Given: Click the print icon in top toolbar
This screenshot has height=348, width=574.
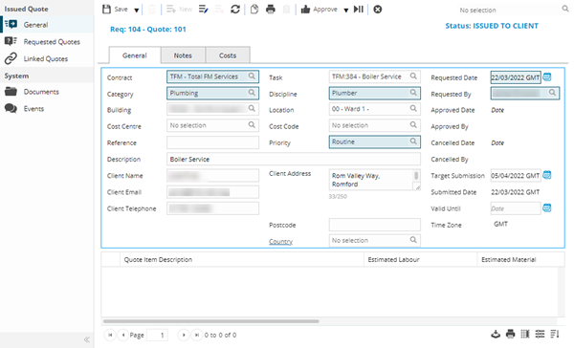Looking at the screenshot, I should click(271, 10).
